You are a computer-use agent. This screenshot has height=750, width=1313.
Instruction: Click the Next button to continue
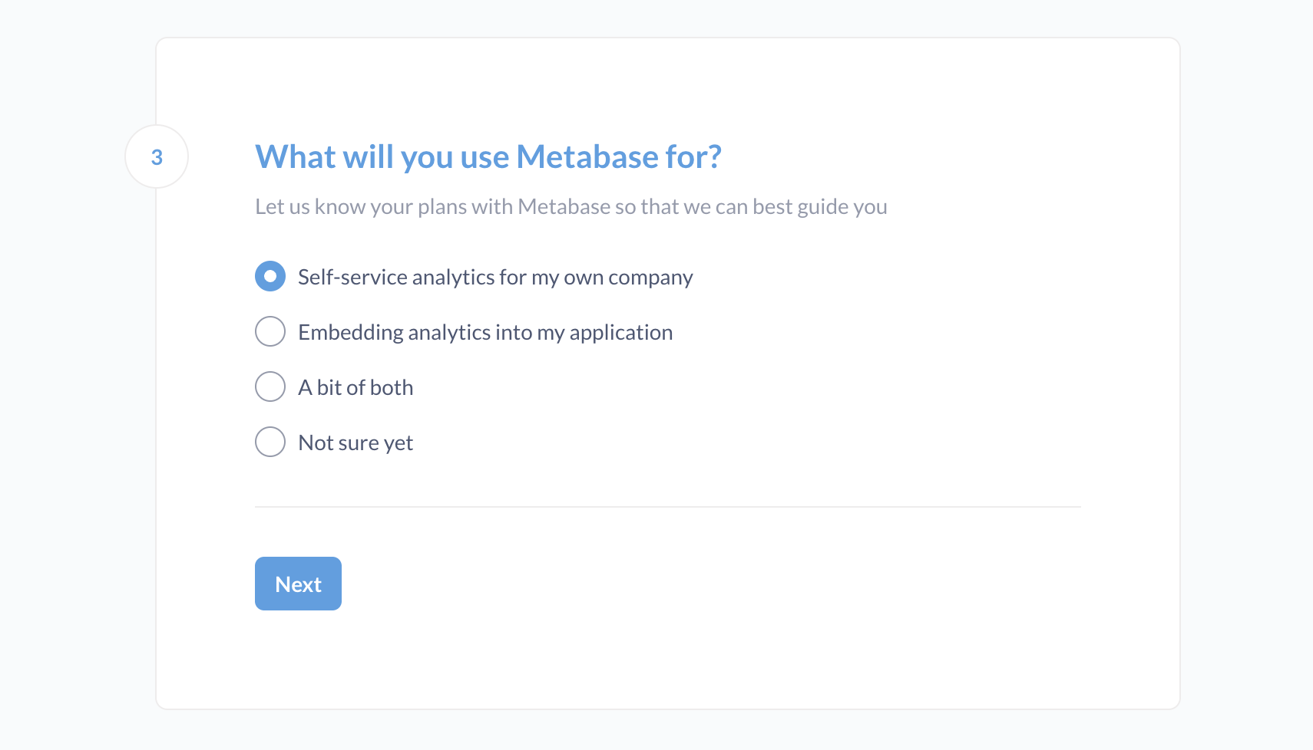(298, 584)
